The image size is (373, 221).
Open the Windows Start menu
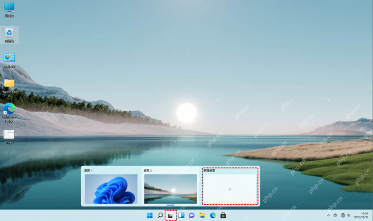click(150, 216)
